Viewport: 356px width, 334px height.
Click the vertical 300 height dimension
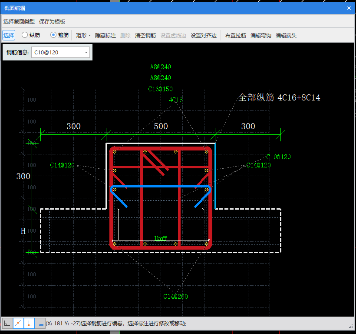[x=23, y=176]
